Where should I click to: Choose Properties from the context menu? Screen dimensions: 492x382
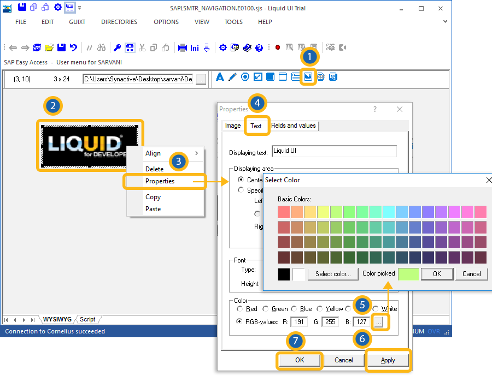coord(160,181)
